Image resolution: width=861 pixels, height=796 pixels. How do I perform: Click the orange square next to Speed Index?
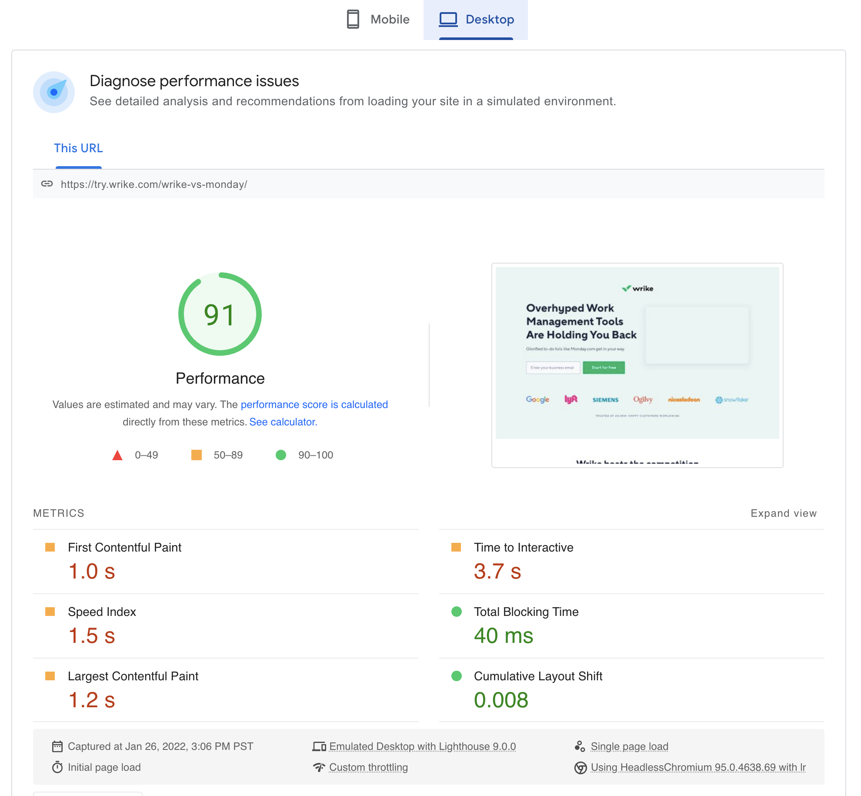click(50, 612)
